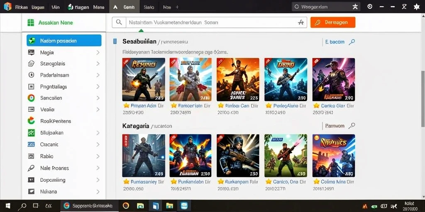This screenshot has width=425, height=212.
Task: Click the magnifier icon in search bar
Action: [x=119, y=22]
